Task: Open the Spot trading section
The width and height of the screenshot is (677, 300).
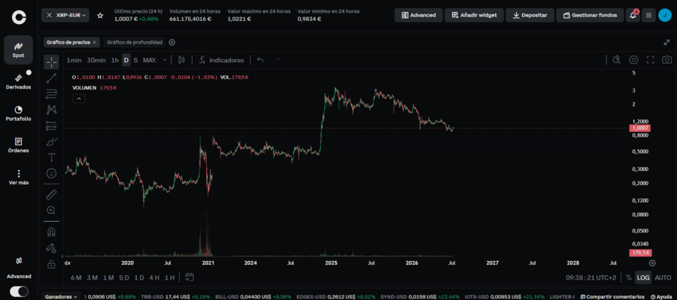Action: 19,50
